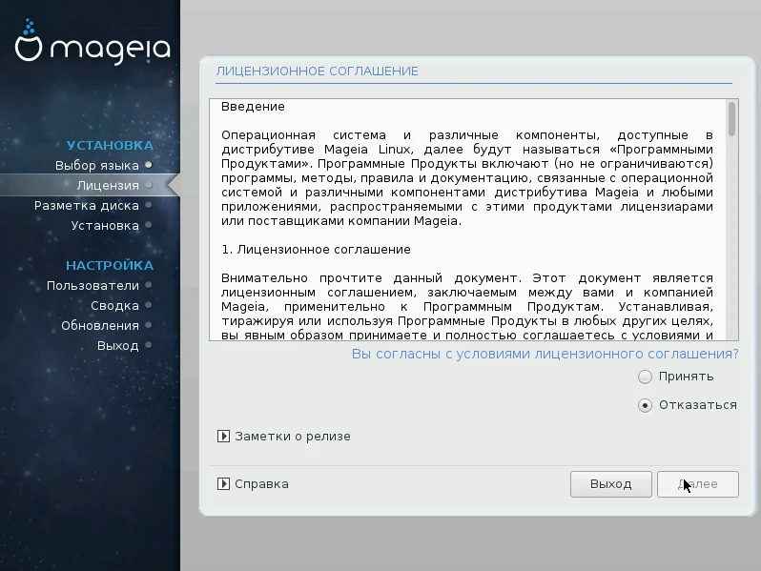This screenshot has height=571, width=761.
Task: Click the Выход button to quit
Action: point(610,483)
